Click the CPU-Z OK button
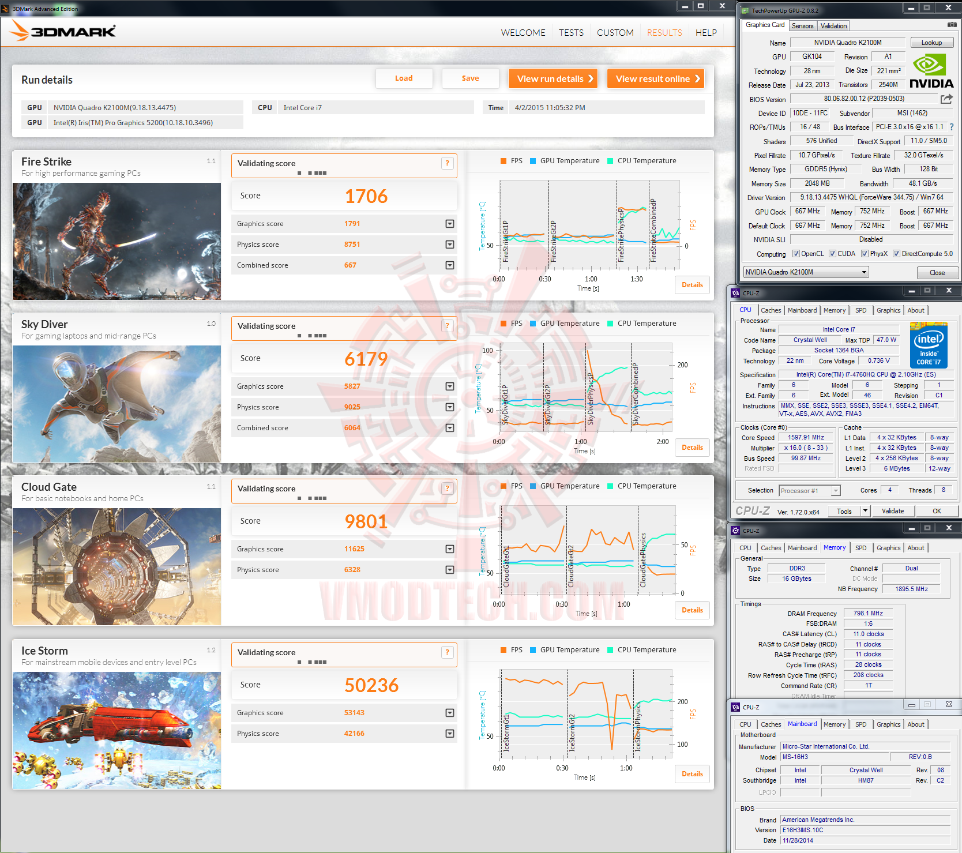 937,511
